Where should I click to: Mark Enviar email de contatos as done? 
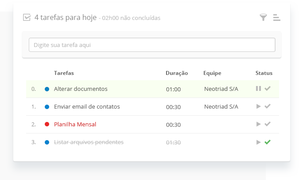tap(268, 106)
